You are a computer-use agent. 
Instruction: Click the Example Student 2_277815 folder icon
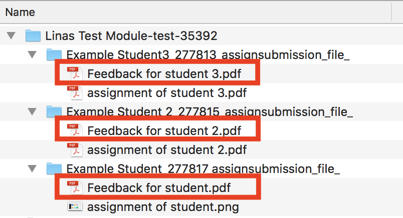pyautogui.click(x=54, y=111)
